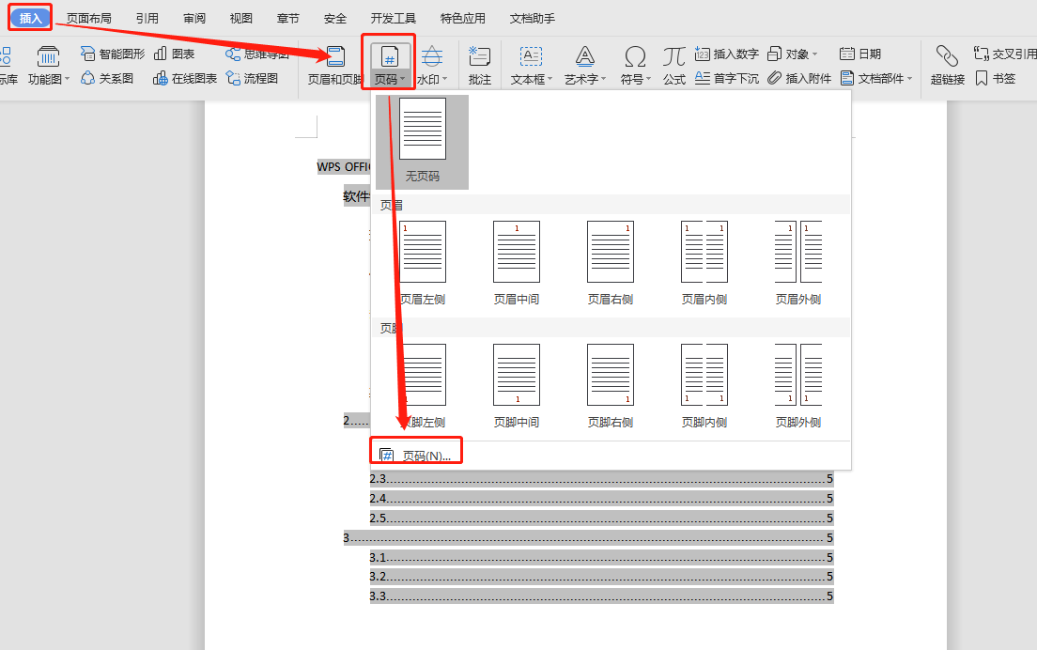This screenshot has height=650, width=1037.
Task: Insert a 智能图形 smart graphic
Action: click(x=113, y=54)
